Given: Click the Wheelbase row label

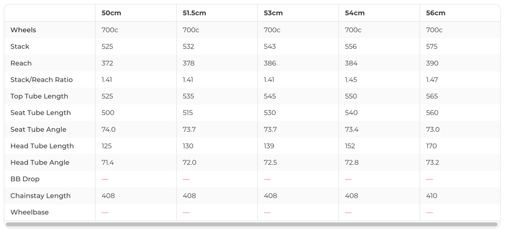Looking at the screenshot, I should tap(29, 212).
